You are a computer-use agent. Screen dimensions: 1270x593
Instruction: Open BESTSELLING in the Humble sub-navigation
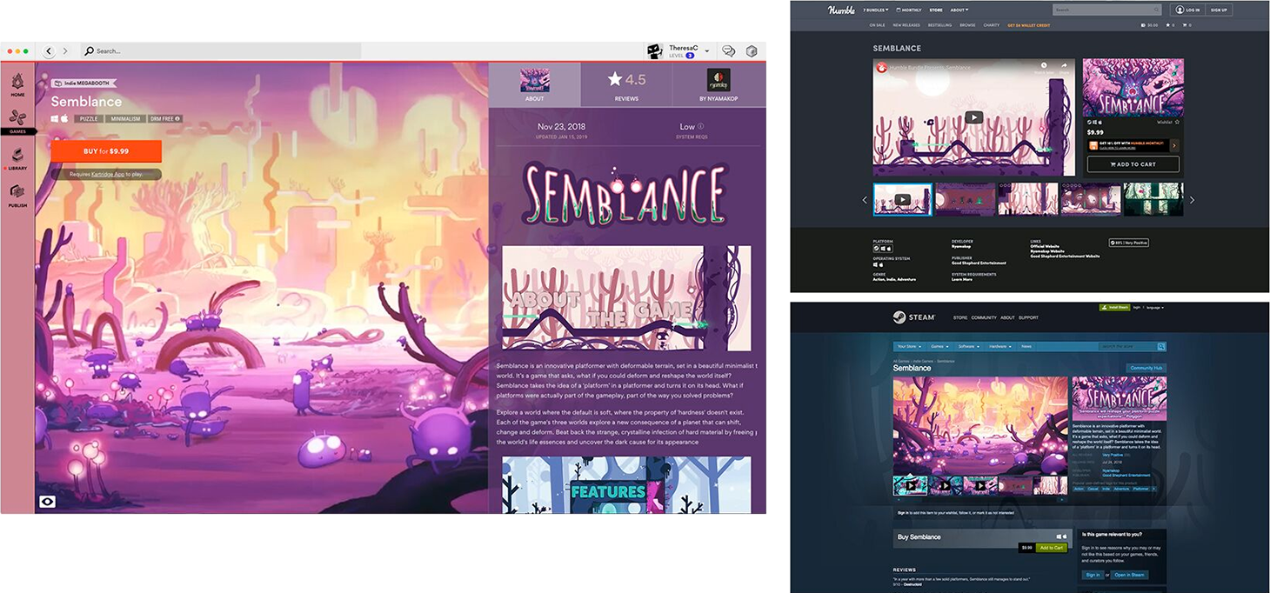click(x=939, y=25)
